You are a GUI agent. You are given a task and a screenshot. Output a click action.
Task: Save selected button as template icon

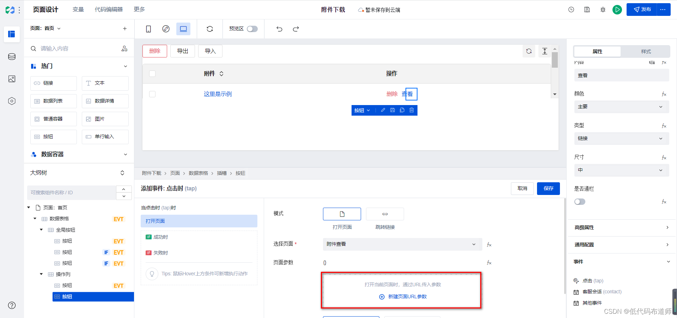coord(392,110)
